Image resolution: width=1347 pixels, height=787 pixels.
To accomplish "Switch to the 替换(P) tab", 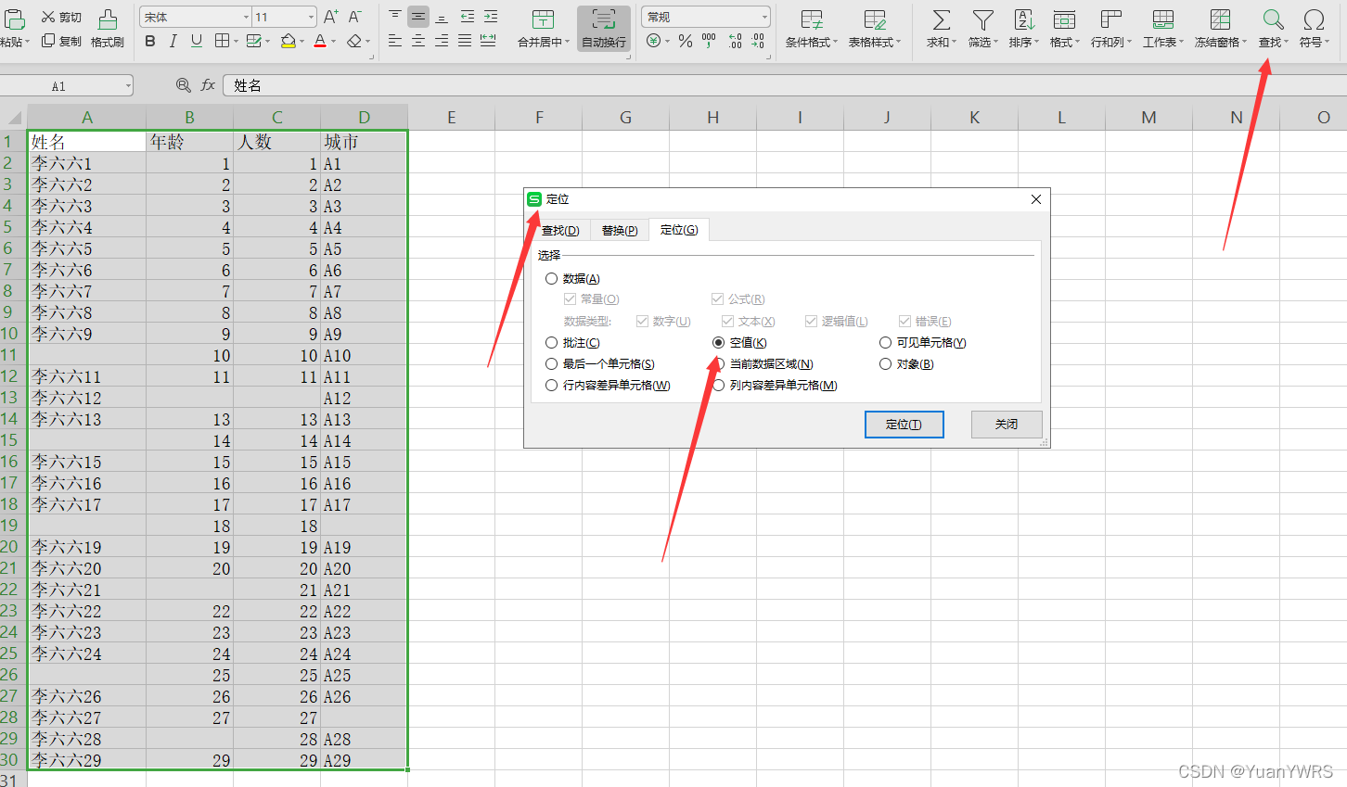I will (620, 230).
